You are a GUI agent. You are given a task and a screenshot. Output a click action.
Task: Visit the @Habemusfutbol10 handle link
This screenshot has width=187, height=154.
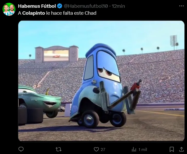[86, 6]
